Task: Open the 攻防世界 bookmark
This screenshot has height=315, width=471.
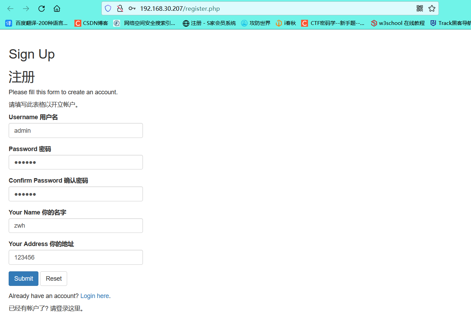Action: [256, 23]
